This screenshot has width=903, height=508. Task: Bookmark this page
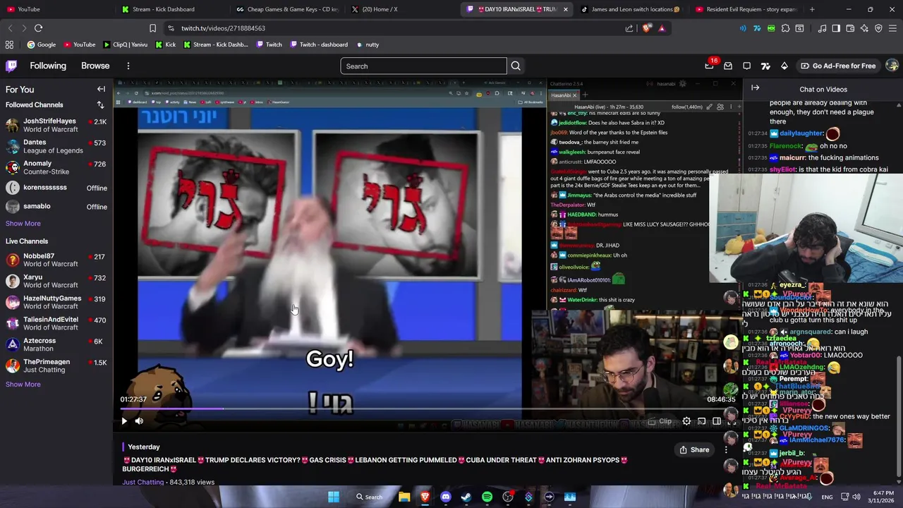152,28
